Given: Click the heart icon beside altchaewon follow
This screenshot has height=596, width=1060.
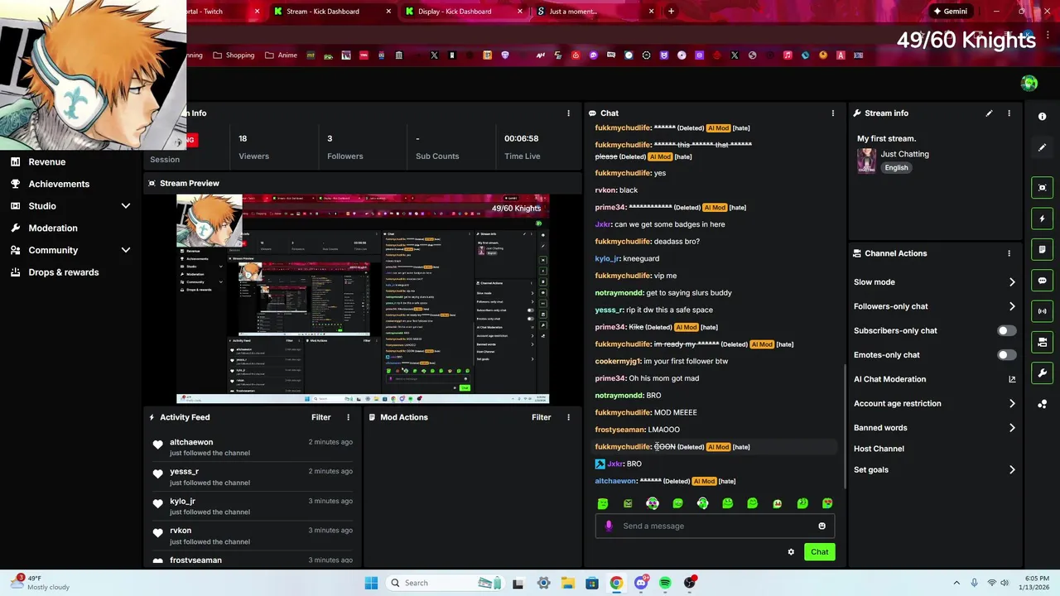Looking at the screenshot, I should pos(157,445).
